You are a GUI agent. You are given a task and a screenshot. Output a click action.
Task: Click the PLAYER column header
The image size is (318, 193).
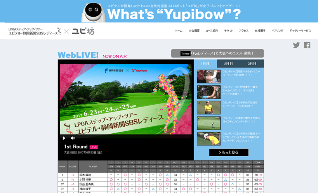tap(93, 167)
